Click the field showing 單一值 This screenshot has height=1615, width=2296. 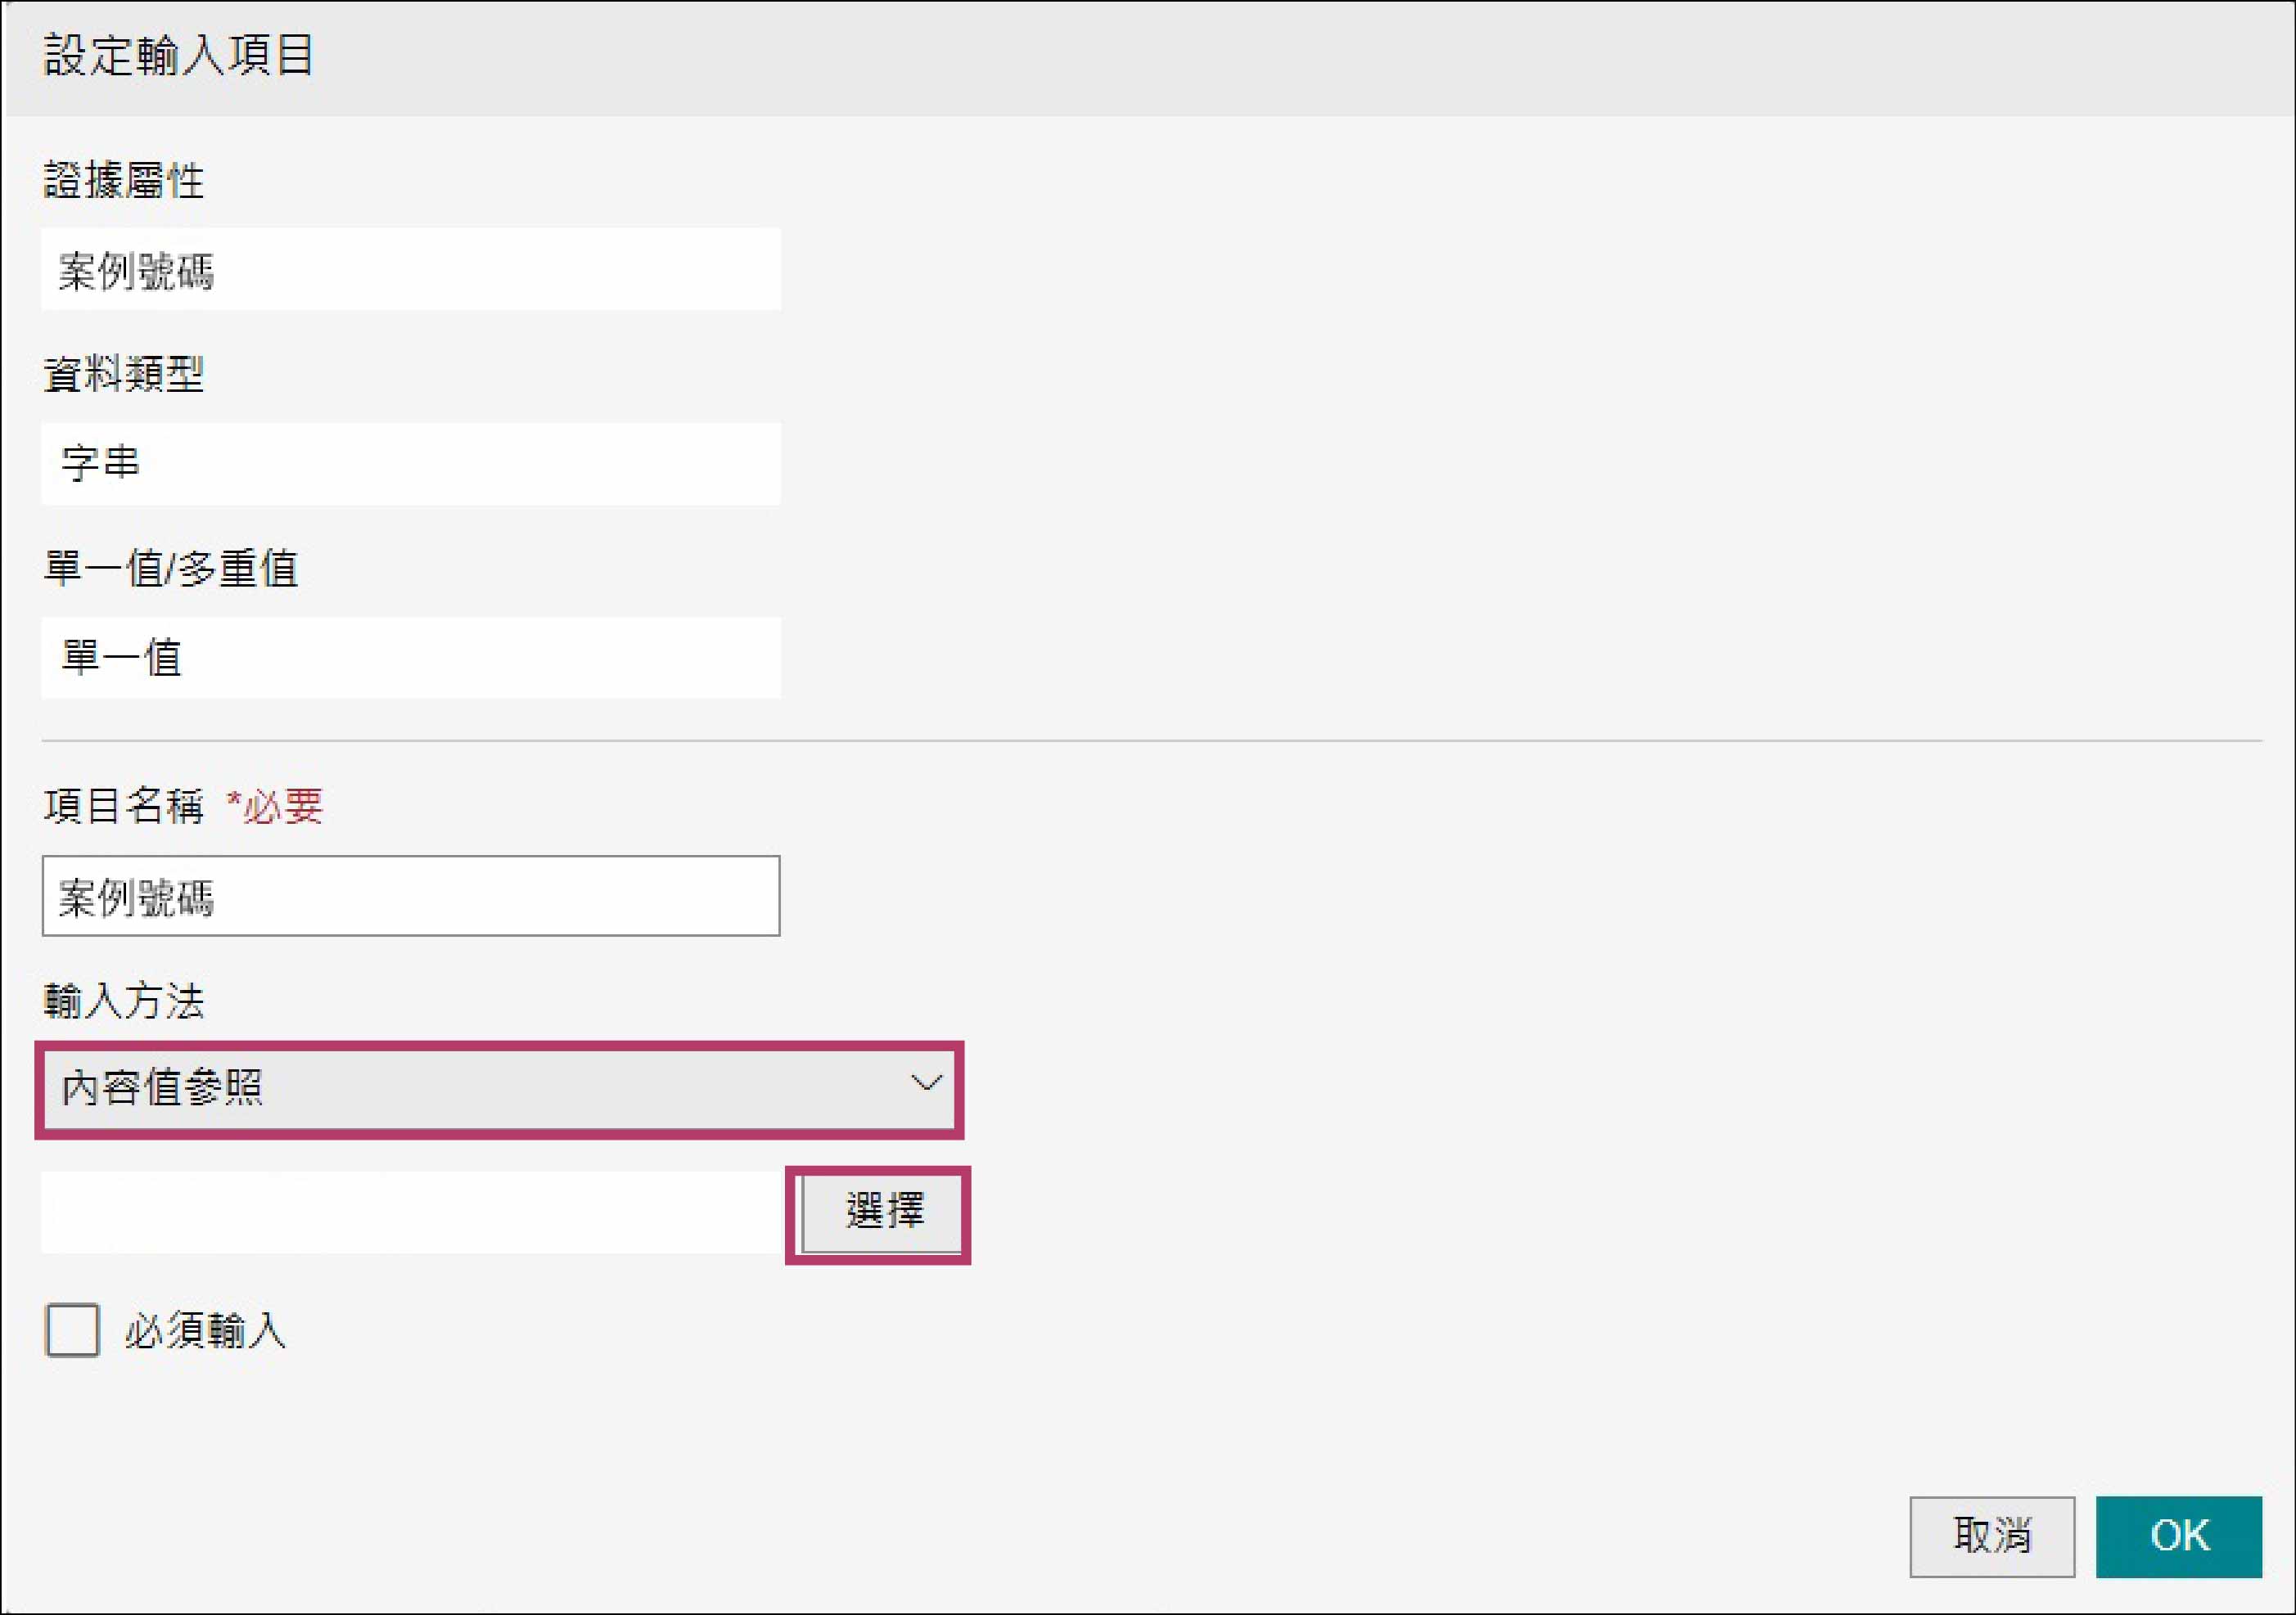pos(410,658)
